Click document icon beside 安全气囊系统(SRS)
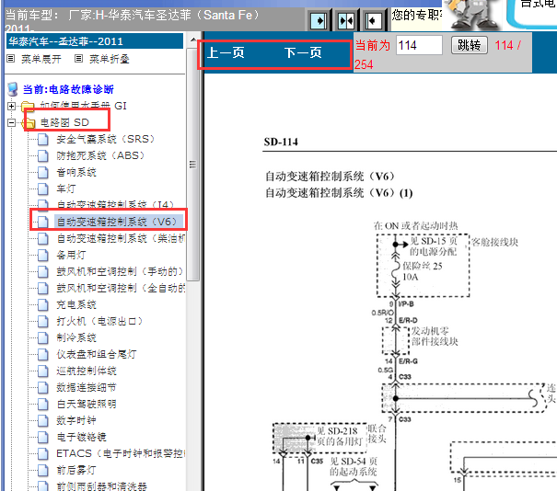557x491 pixels. [43, 140]
